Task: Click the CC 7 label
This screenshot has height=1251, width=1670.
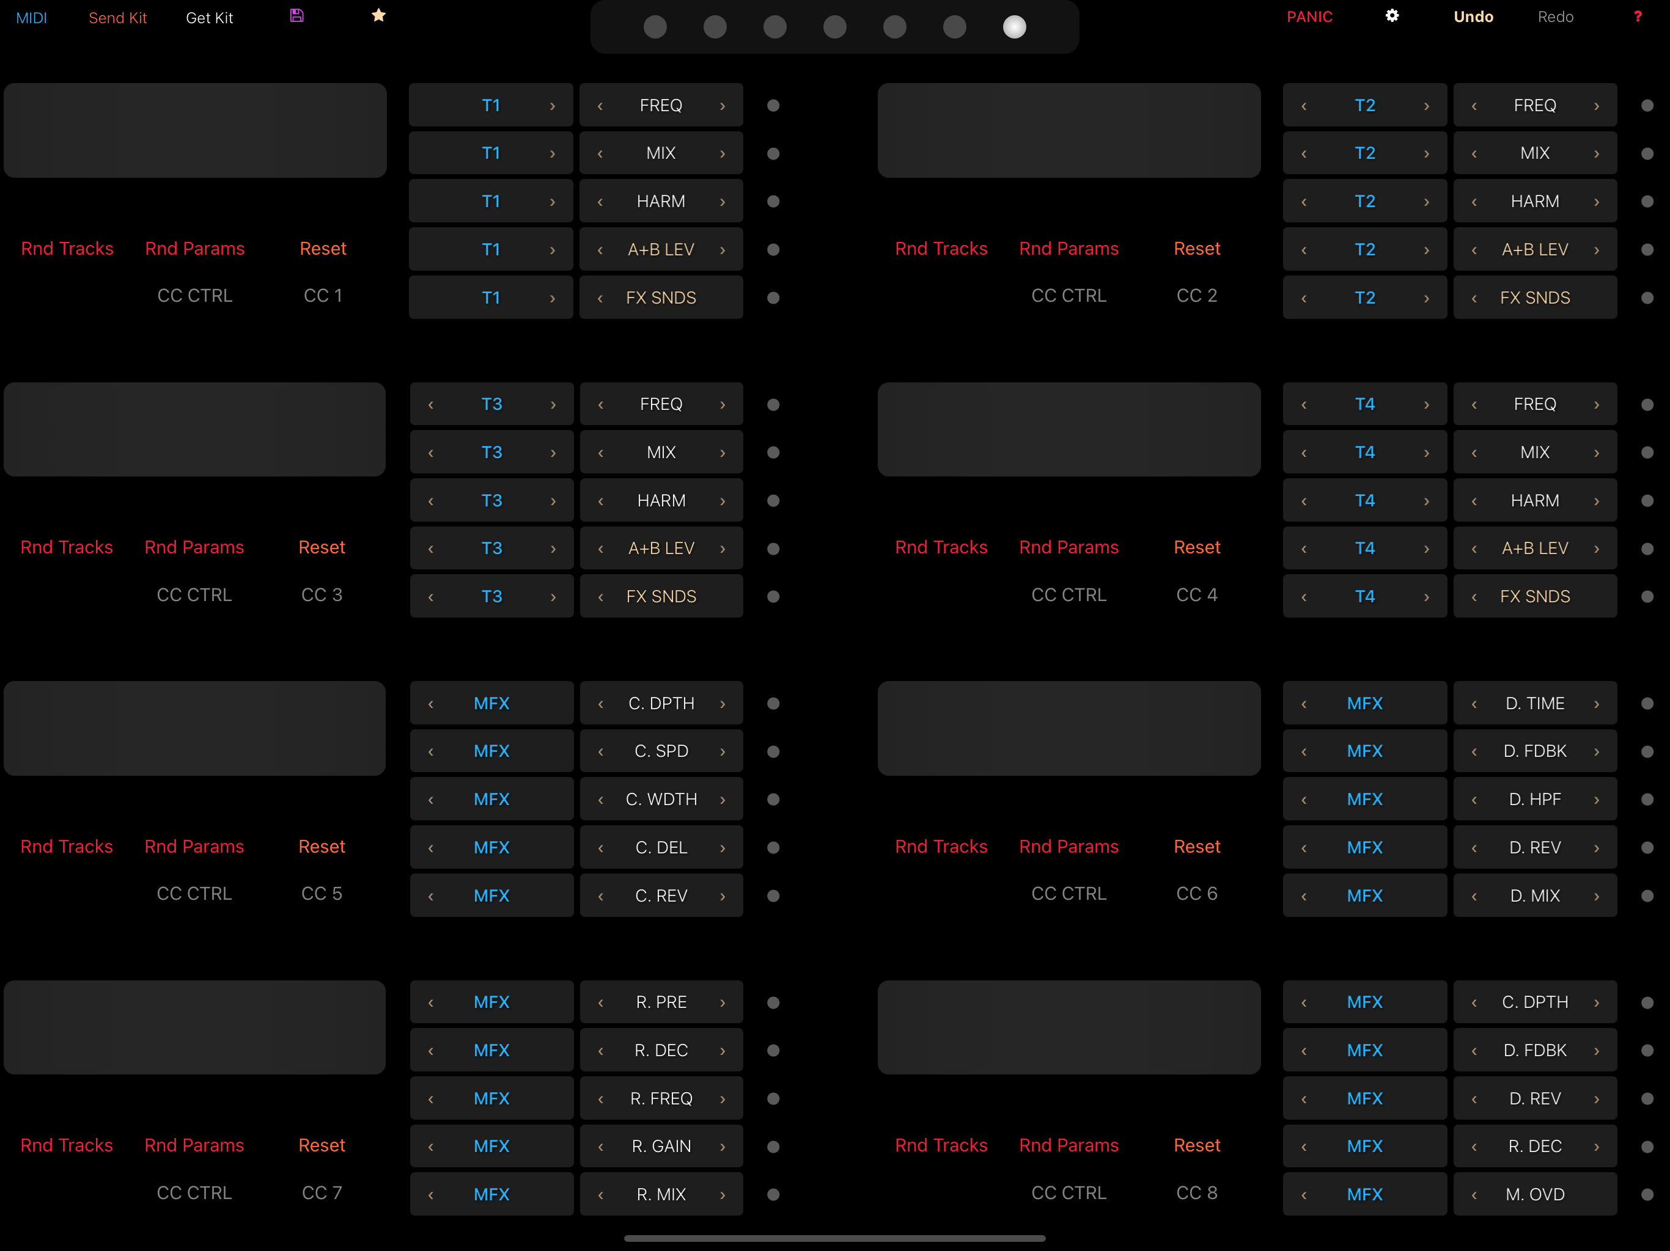Action: click(x=322, y=1193)
